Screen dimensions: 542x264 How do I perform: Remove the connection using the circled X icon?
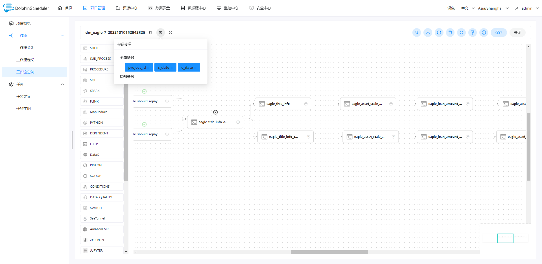(x=215, y=112)
